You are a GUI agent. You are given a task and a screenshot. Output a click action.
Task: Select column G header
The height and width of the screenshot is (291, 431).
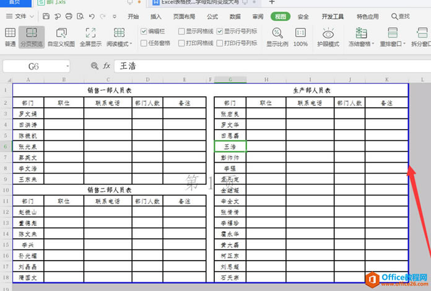tap(230, 79)
